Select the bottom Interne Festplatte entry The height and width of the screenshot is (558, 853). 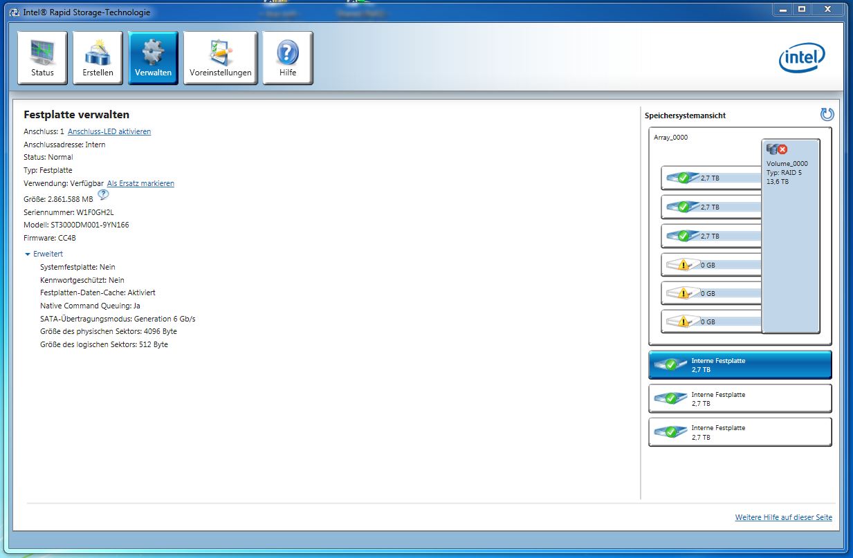click(740, 432)
